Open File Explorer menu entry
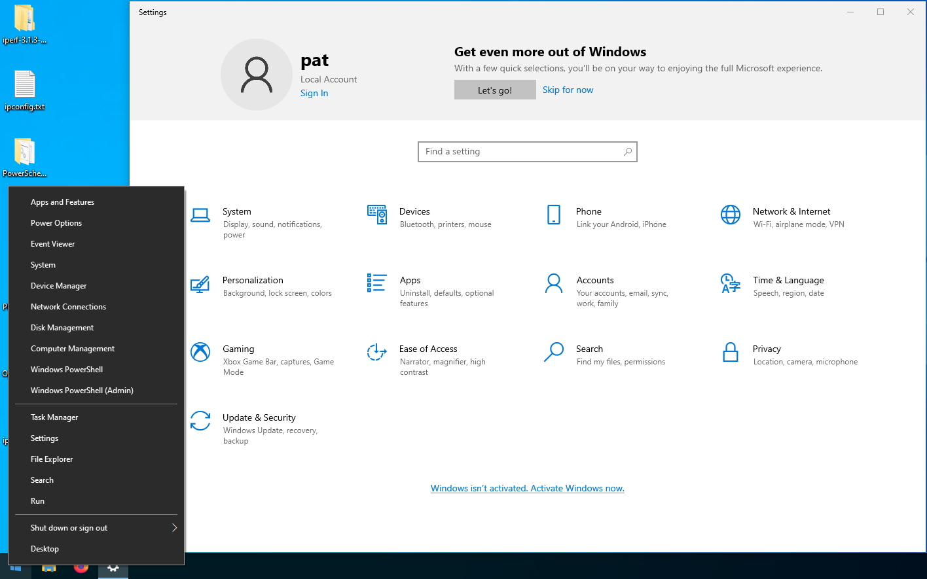 pos(96,459)
